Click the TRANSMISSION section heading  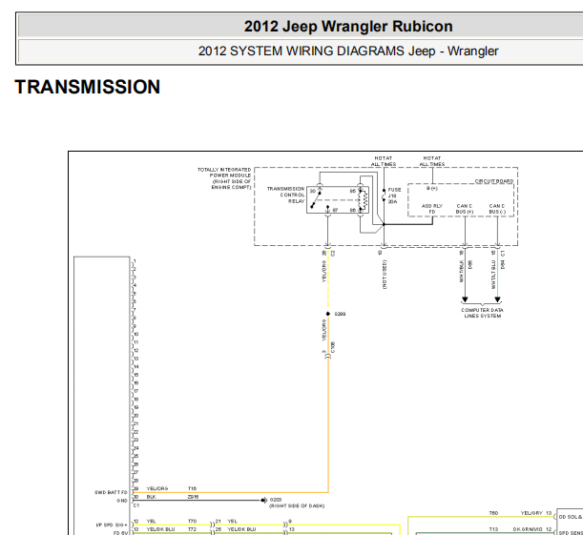[x=88, y=87]
